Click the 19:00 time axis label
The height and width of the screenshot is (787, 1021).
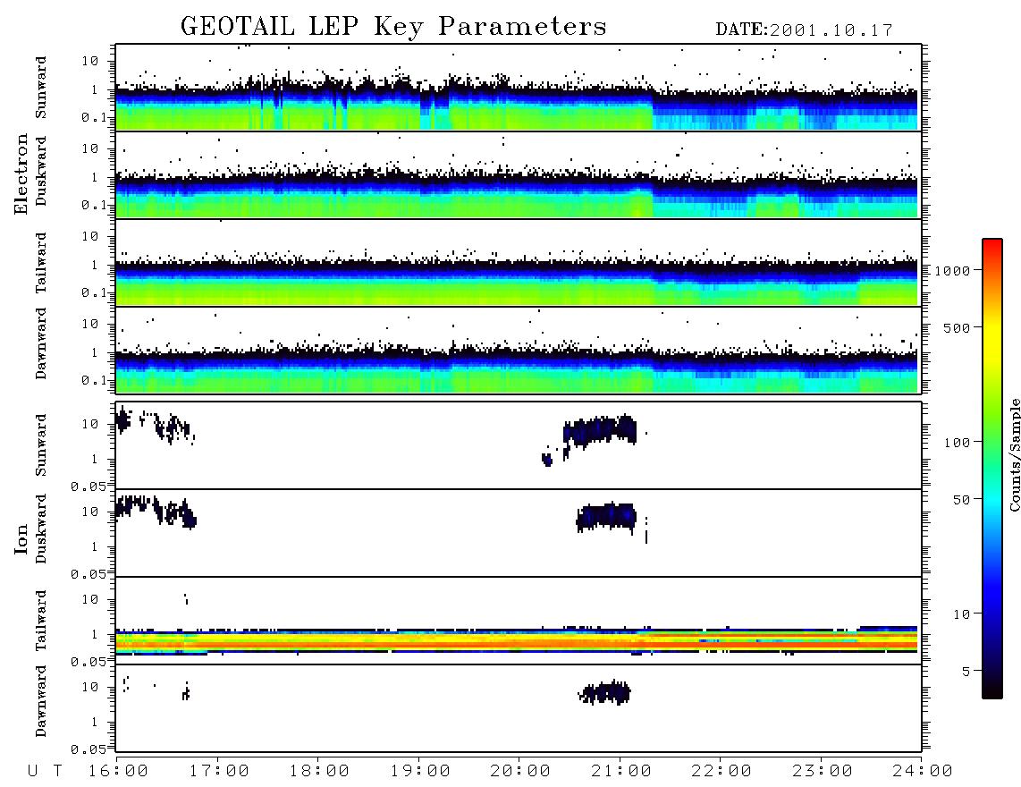pos(420,771)
